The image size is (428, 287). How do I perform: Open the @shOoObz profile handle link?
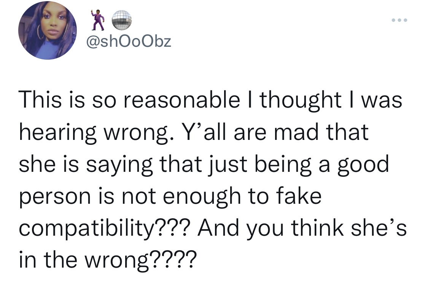click(x=129, y=41)
